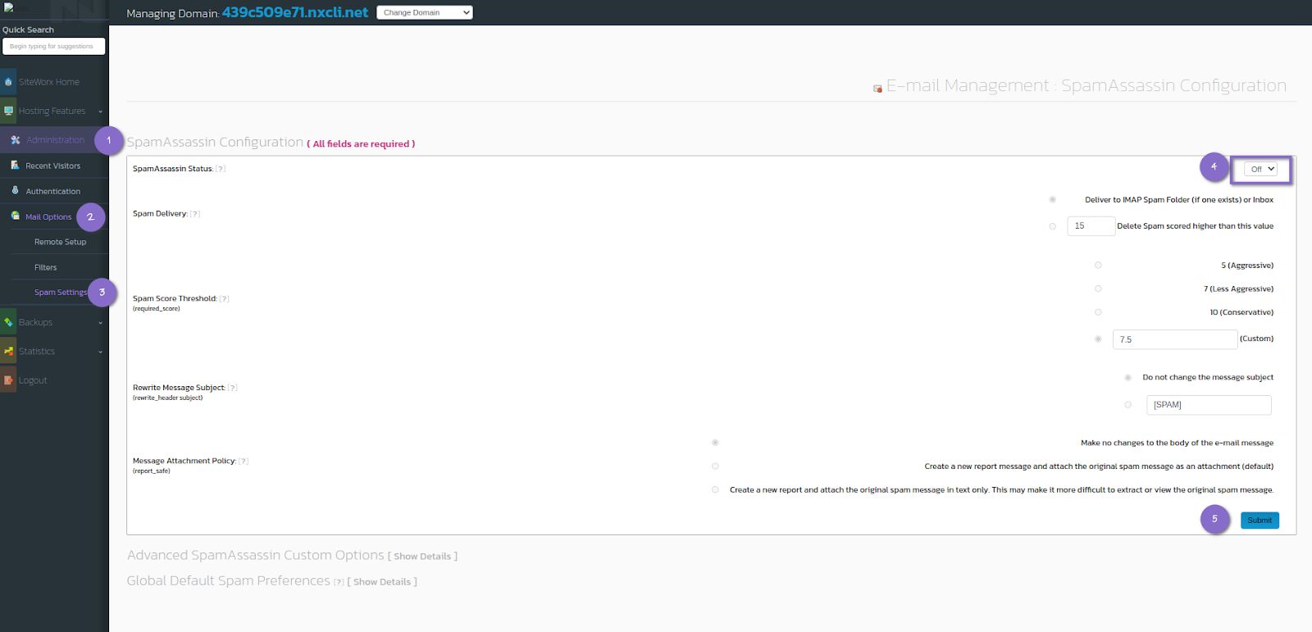Open the Administration menu
This screenshot has width=1312, height=632.
55,140
